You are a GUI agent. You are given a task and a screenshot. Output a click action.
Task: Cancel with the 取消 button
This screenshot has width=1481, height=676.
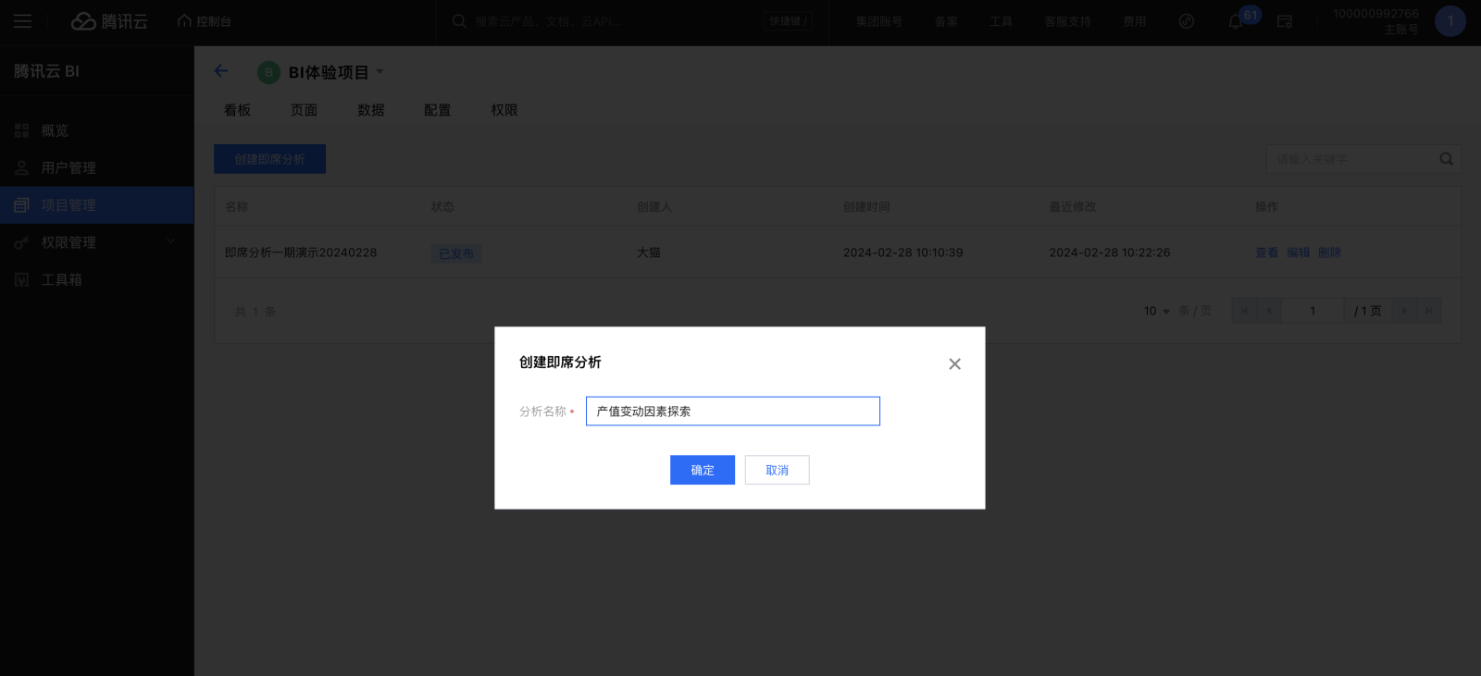pyautogui.click(x=777, y=470)
